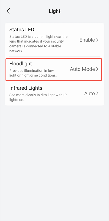Click the Auto Mode text label
Viewport: 109px width, 221px height.
pos(82,69)
